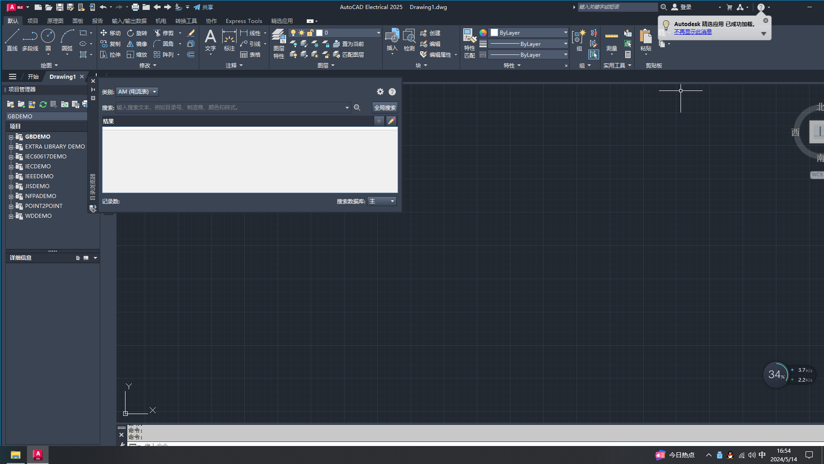Image resolution: width=824 pixels, height=464 pixels.
Task: Click the 不再显示此消息 link
Action: pos(693,32)
